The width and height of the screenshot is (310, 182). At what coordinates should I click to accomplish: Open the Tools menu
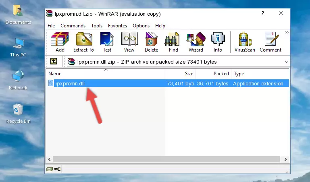point(97,26)
